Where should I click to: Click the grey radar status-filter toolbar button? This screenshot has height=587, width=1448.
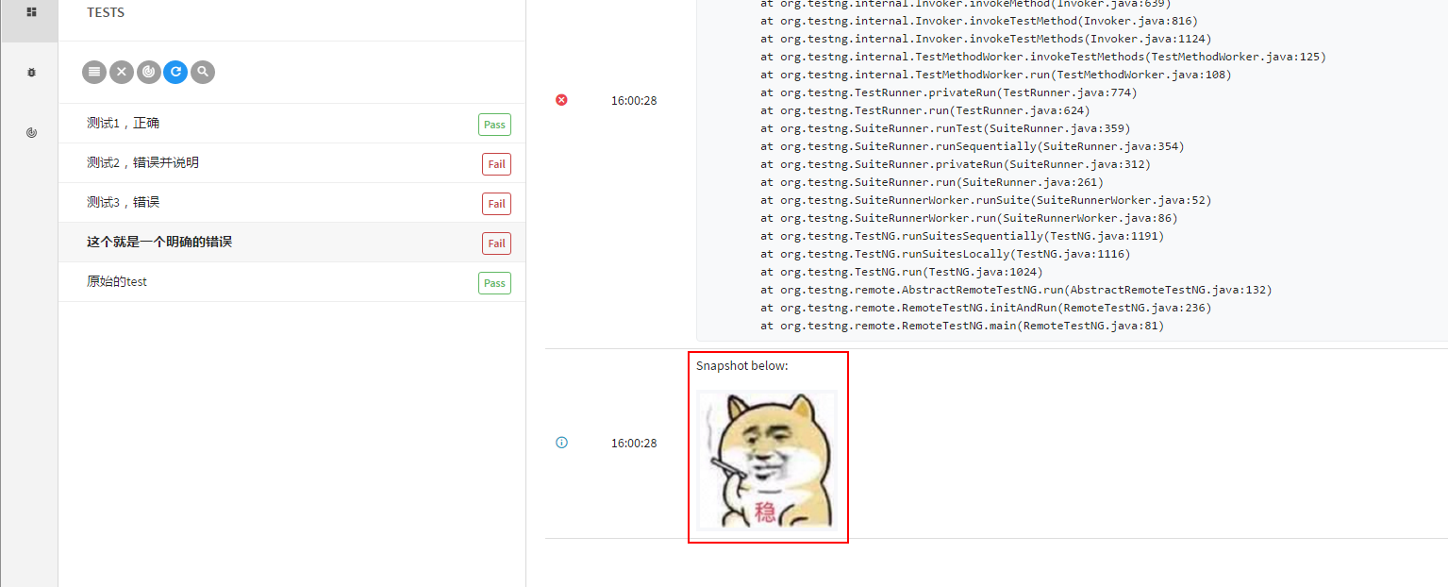click(149, 72)
